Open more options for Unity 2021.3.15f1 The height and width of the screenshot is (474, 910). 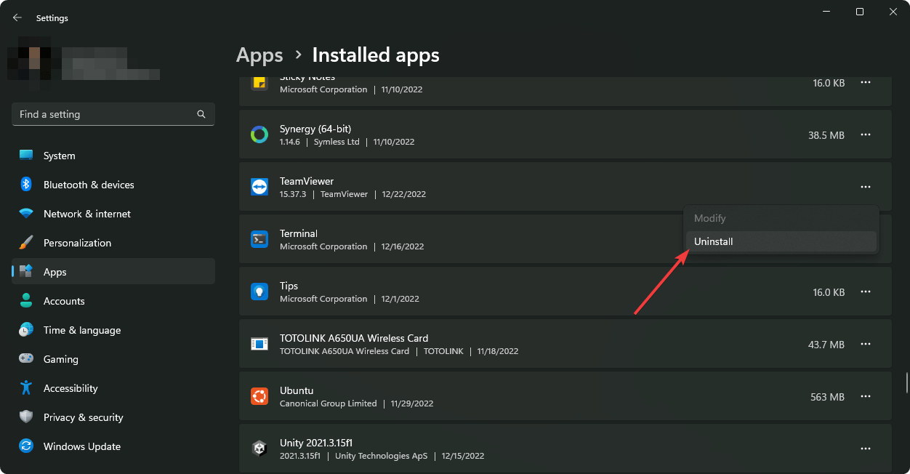pos(866,449)
